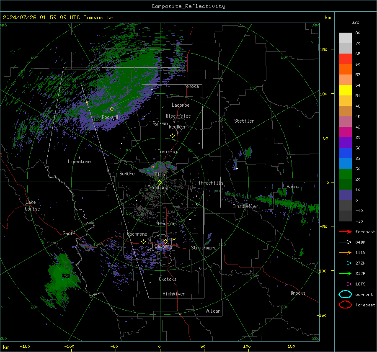Click the Banff label
This screenshot has height=352, width=377.
[x=69, y=234]
